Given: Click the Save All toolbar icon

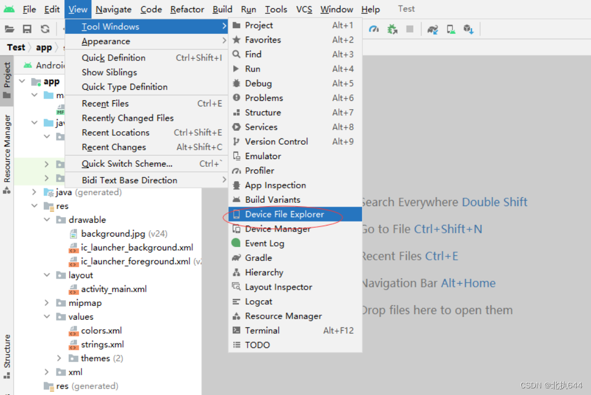Looking at the screenshot, I should (27, 29).
